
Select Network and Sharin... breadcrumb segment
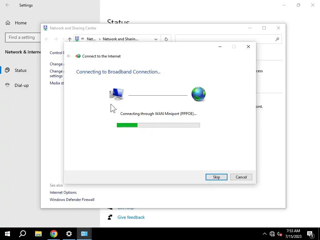(120, 39)
